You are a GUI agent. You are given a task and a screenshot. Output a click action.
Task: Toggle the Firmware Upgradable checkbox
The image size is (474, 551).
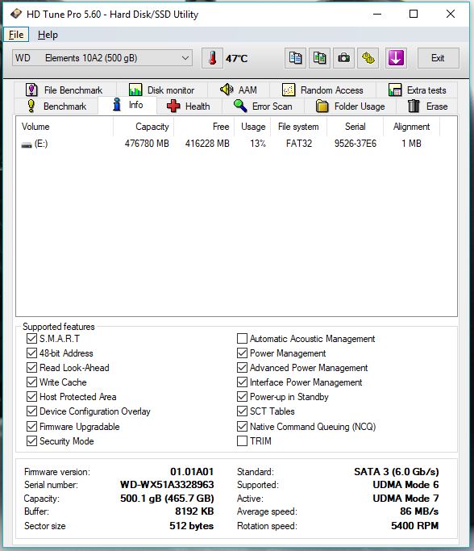(31, 427)
